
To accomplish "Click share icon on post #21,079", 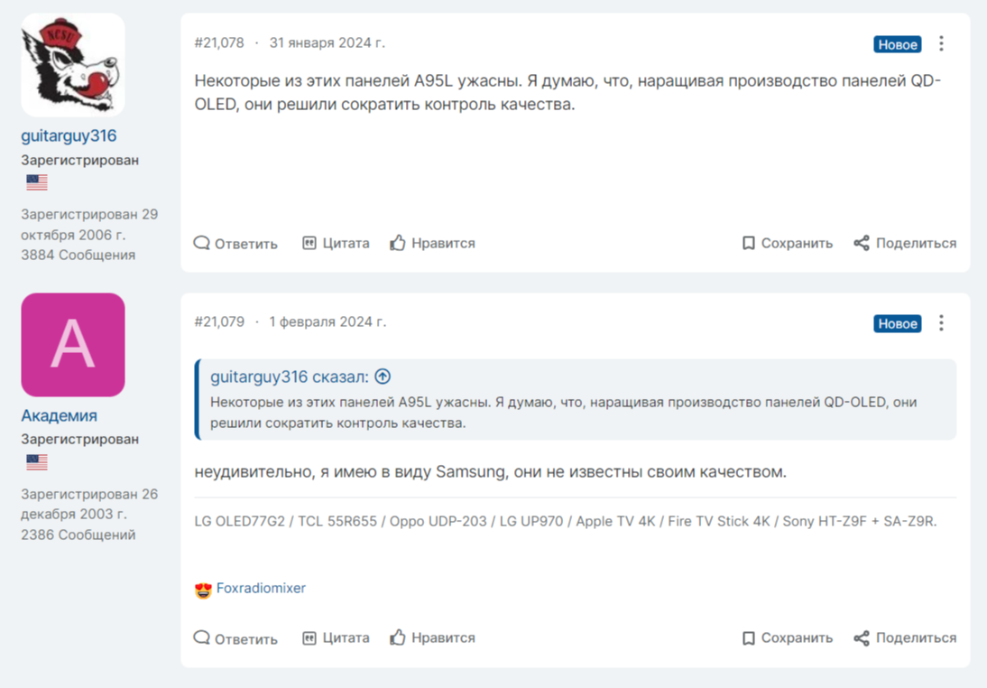I will [862, 637].
